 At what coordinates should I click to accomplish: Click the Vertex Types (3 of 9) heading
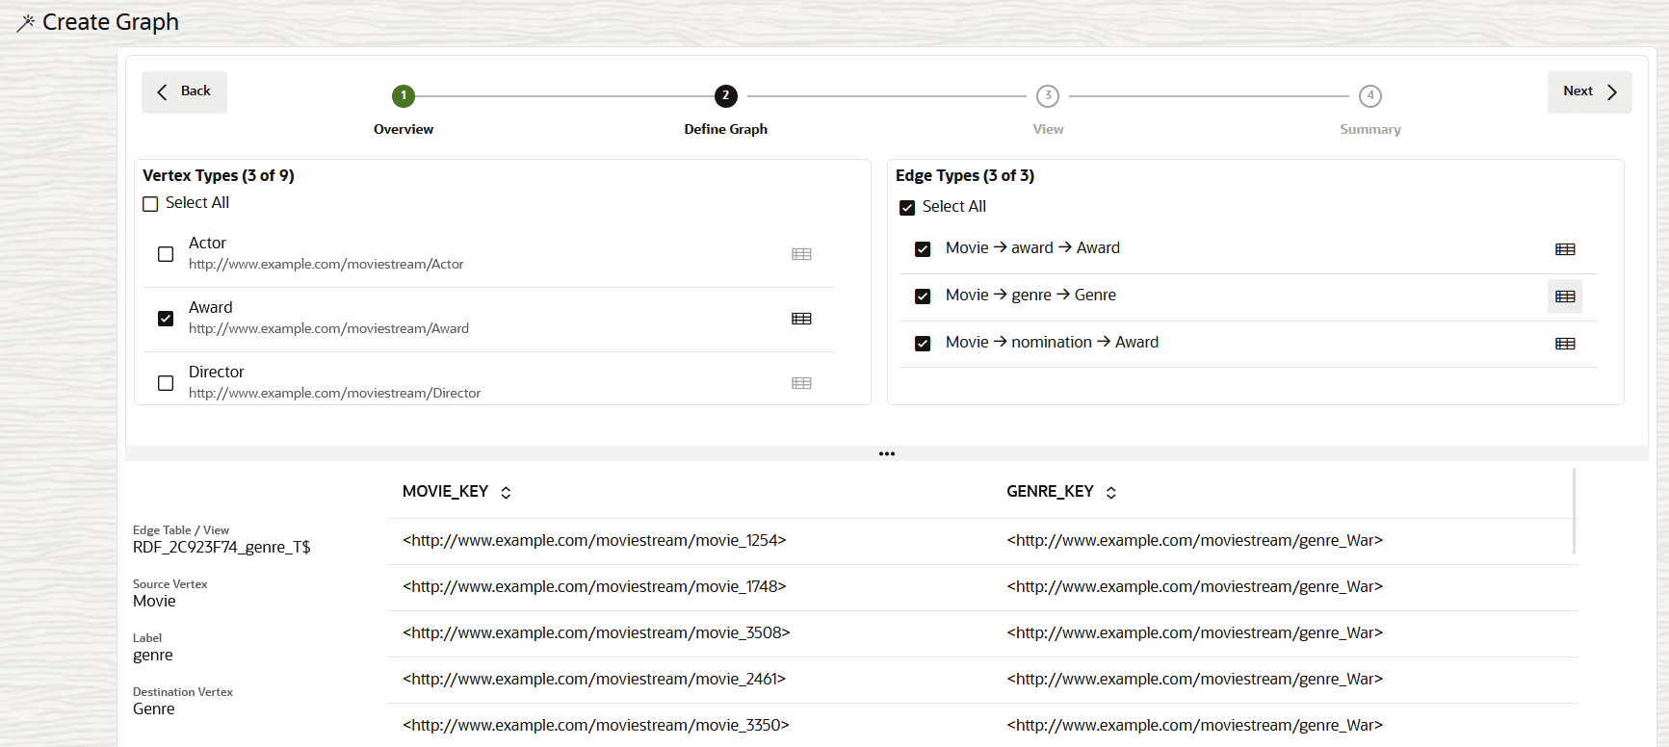coord(219,176)
